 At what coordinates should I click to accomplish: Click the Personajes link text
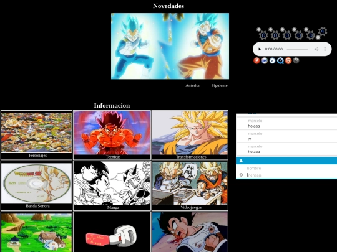(37, 156)
